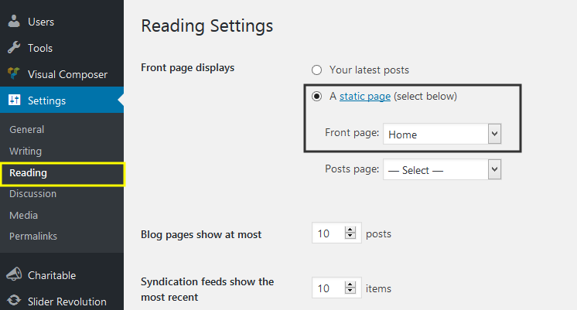
Task: Select the 'A static page' radio option
Action: click(x=316, y=97)
